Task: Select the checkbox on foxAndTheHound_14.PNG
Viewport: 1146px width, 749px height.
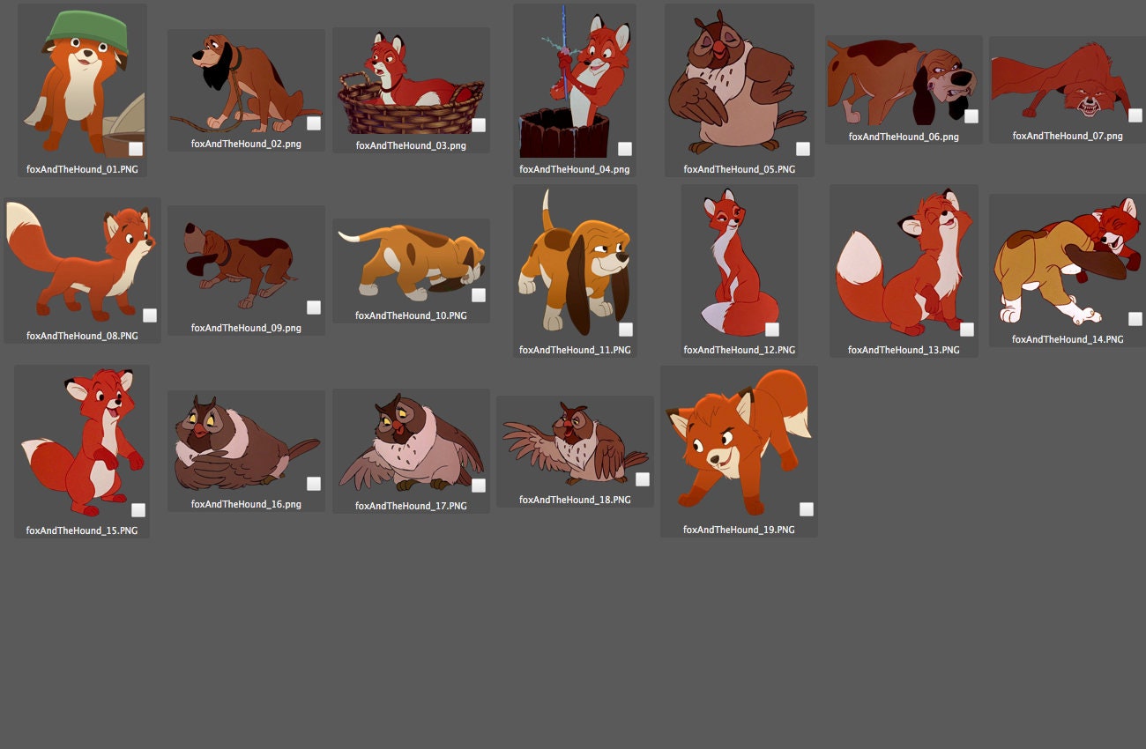Action: point(1136,318)
